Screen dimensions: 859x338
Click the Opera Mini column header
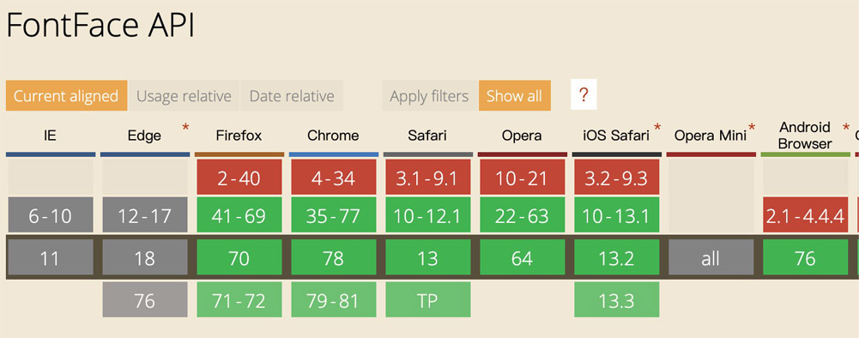click(711, 136)
